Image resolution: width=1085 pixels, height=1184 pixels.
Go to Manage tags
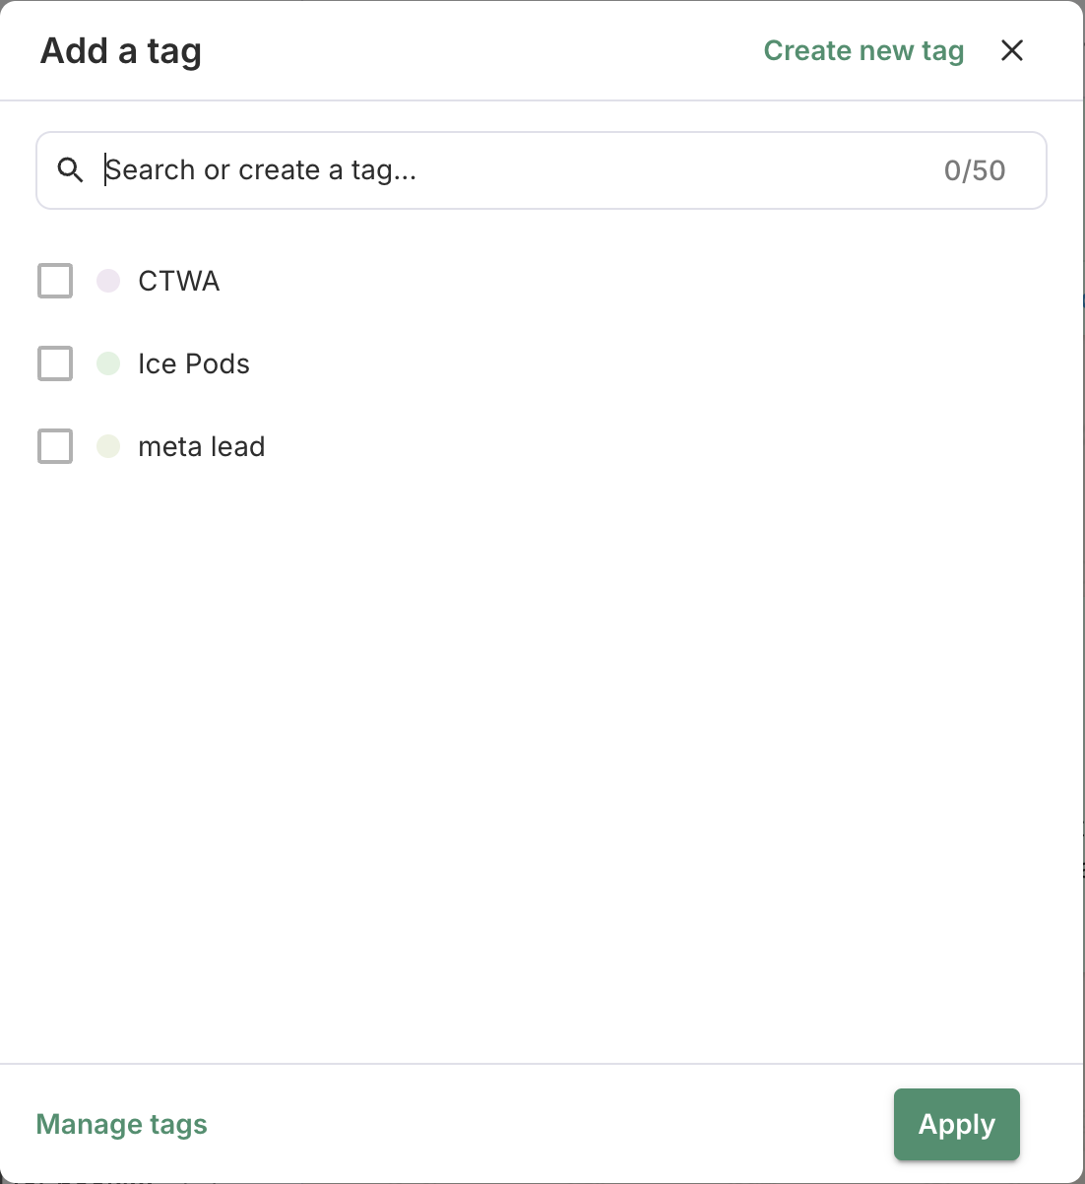[x=122, y=1124]
